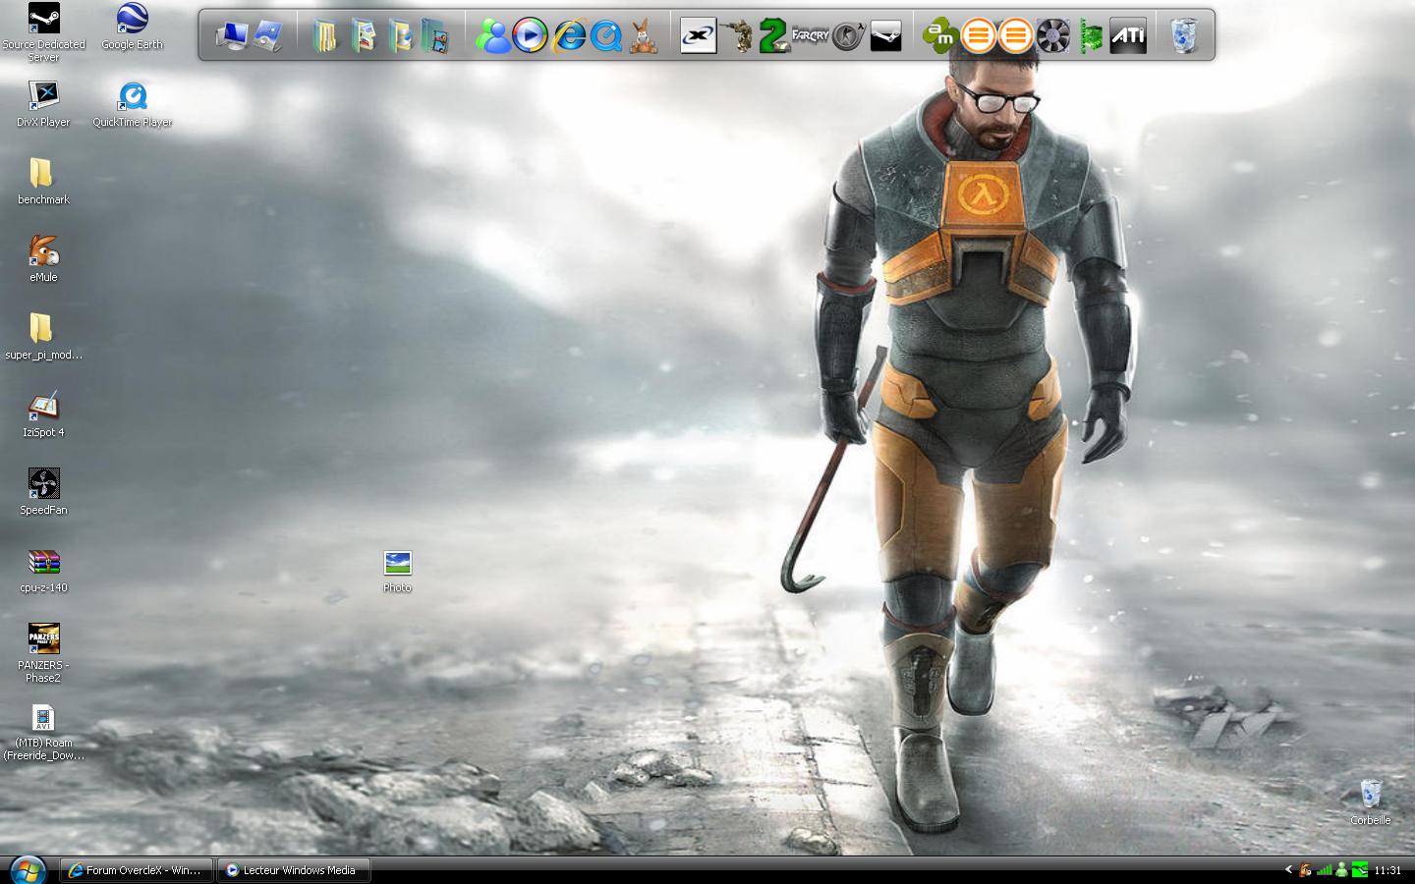Select the super_pi_mod folder on the desktop

43,337
